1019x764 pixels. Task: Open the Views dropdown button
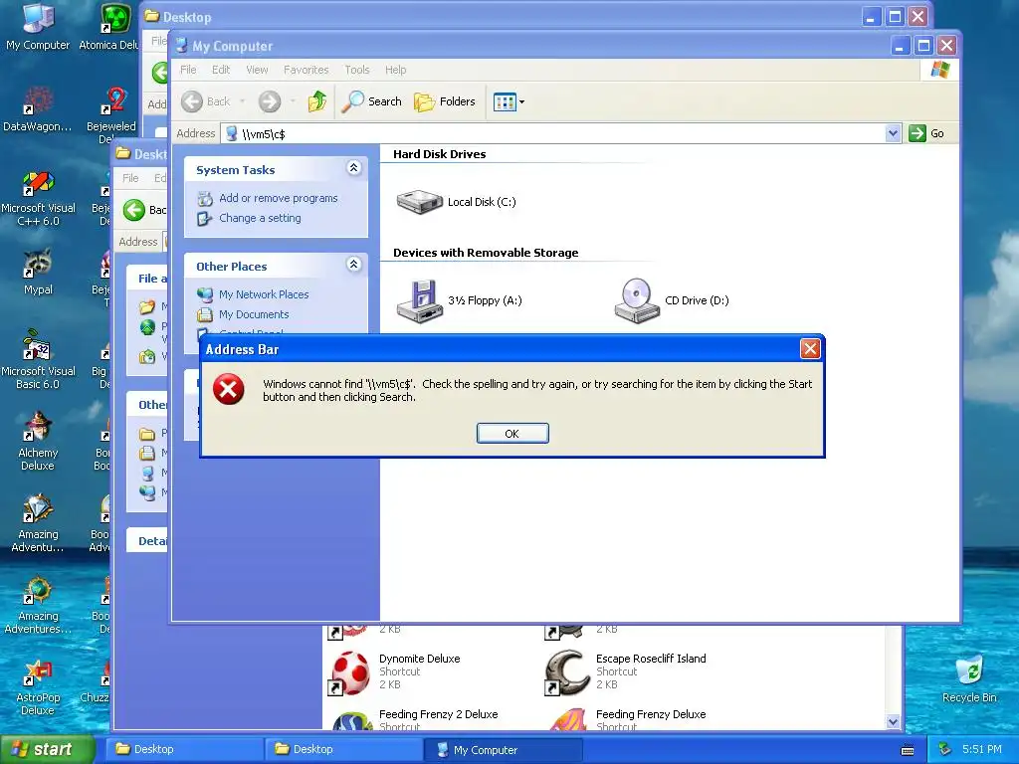coord(509,102)
